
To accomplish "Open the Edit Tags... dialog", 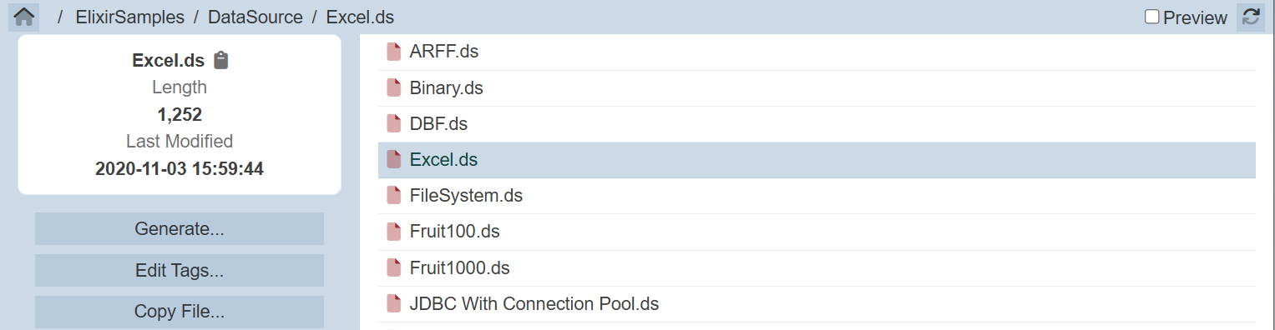I will [x=180, y=270].
